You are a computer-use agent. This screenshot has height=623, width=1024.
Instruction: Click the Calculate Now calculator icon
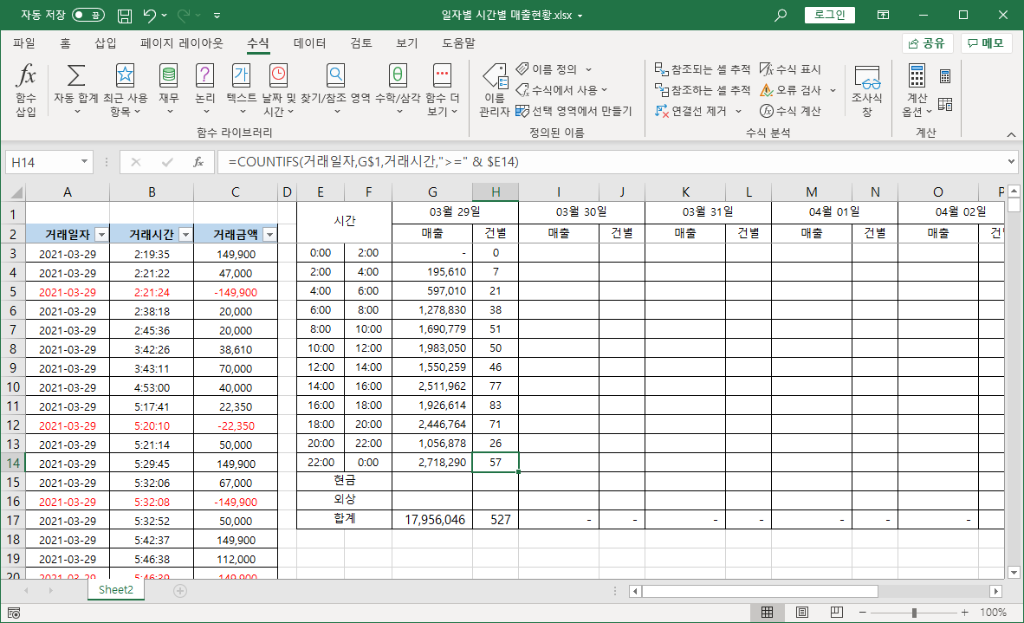point(945,76)
